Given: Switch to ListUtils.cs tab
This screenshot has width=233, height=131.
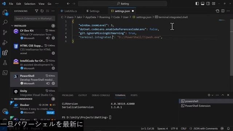Looking at the screenshot, I should [70, 11].
